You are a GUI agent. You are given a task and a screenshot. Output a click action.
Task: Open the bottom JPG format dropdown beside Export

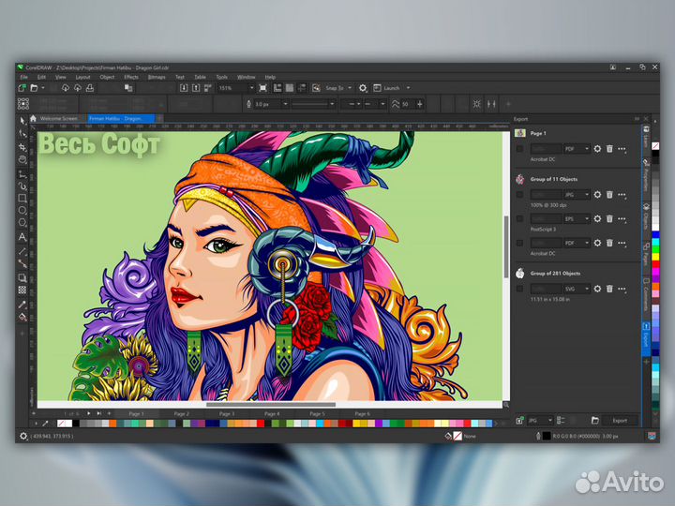540,420
